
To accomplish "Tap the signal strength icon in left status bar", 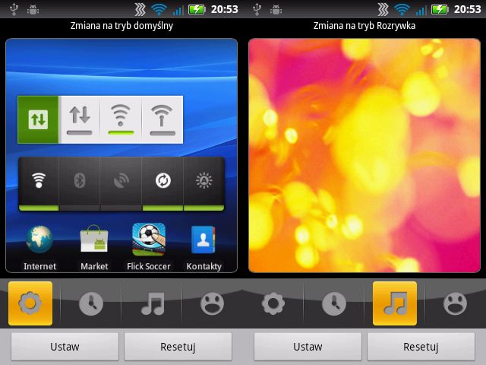I will (178, 10).
